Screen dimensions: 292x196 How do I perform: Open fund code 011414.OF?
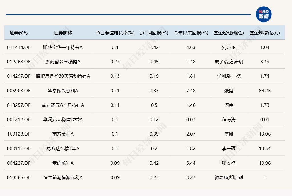pos(19,47)
